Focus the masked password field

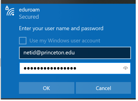75,68
